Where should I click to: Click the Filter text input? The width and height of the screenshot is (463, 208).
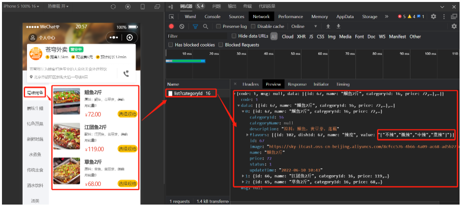point(196,36)
